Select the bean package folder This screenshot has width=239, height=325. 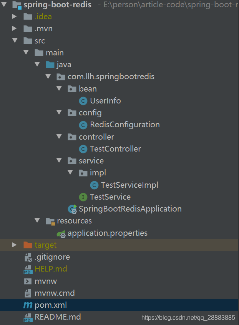click(x=88, y=88)
